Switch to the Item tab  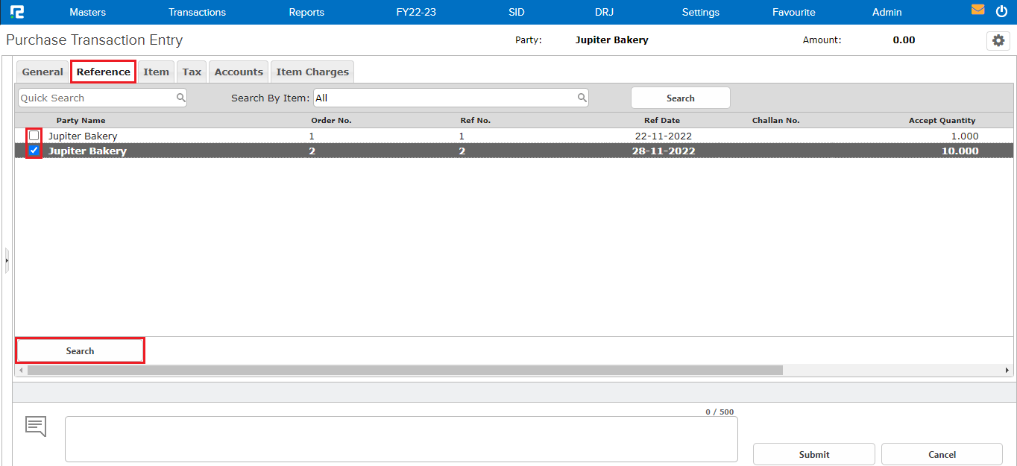click(x=156, y=71)
